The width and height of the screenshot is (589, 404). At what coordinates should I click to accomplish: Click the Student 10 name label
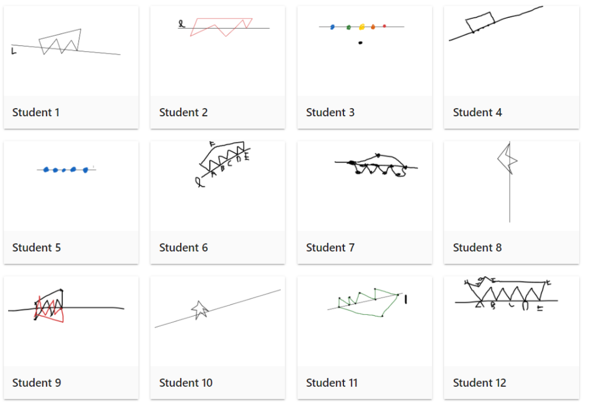click(x=186, y=383)
